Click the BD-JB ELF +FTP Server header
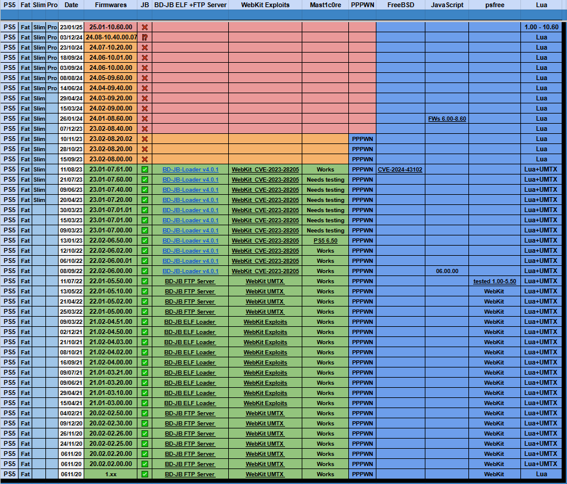 [190, 5]
